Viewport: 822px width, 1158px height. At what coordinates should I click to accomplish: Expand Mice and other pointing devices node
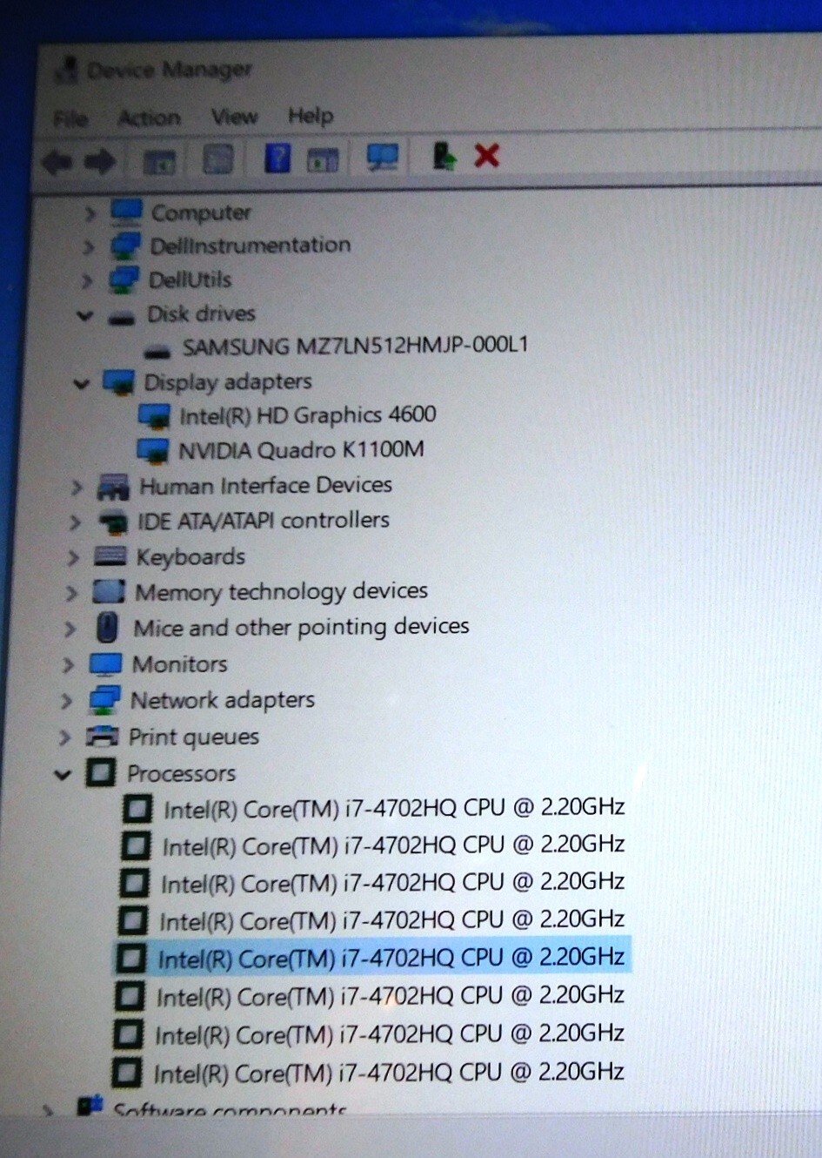pyautogui.click(x=70, y=629)
